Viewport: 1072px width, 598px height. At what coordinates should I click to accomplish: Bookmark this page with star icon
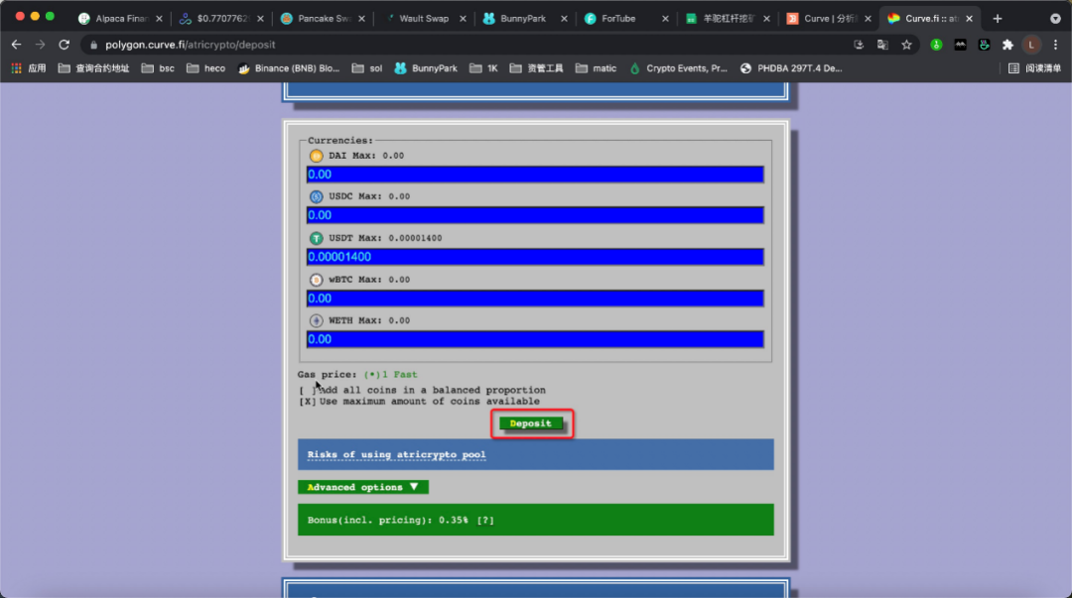(x=906, y=45)
